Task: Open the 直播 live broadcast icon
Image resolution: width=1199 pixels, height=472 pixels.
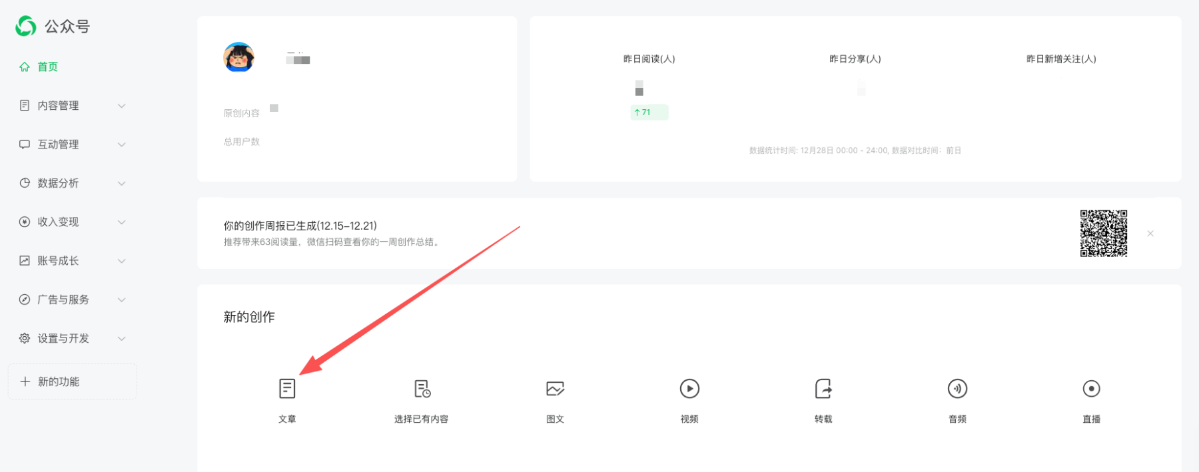Action: tap(1091, 389)
